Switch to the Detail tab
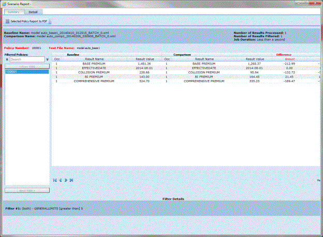This screenshot has width=323, height=237. click(33, 12)
